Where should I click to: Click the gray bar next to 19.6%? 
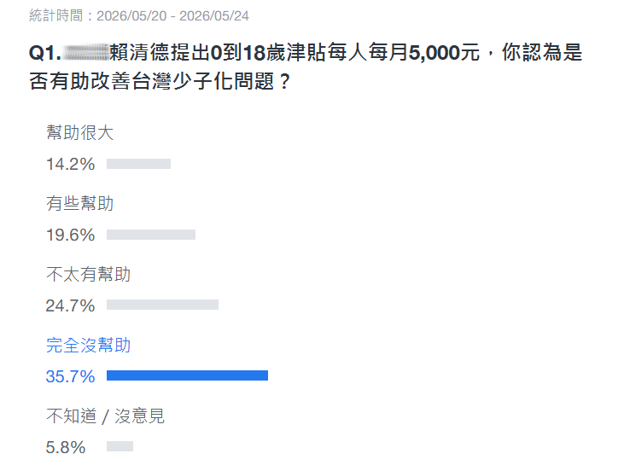click(x=151, y=235)
